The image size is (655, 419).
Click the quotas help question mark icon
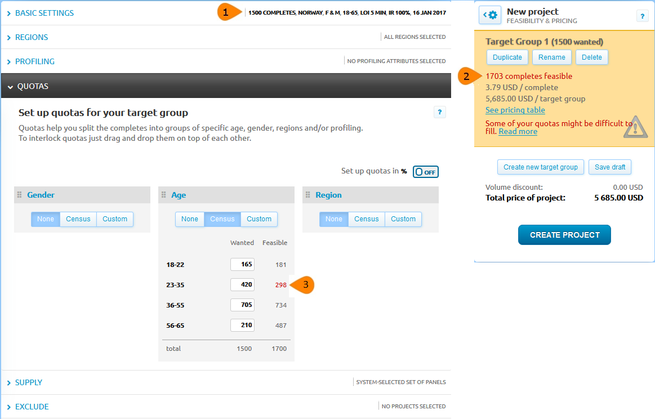(439, 112)
